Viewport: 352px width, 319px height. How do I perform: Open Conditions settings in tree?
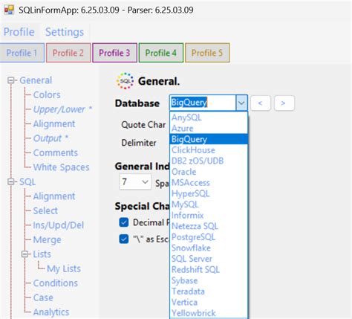pyautogui.click(x=56, y=283)
